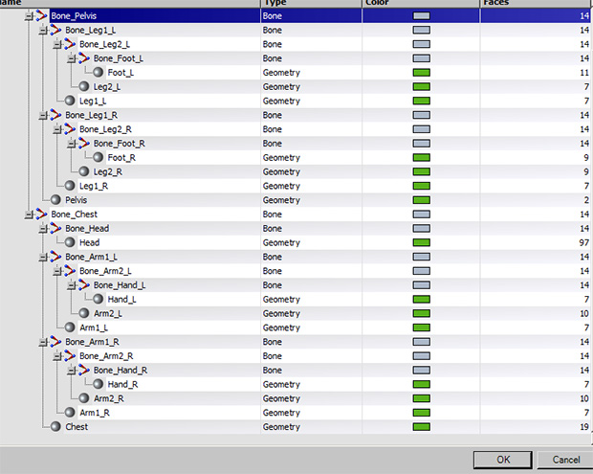Image resolution: width=593 pixels, height=474 pixels.
Task: Click the bone icon beside Bone_Hand_R
Action: click(83, 370)
